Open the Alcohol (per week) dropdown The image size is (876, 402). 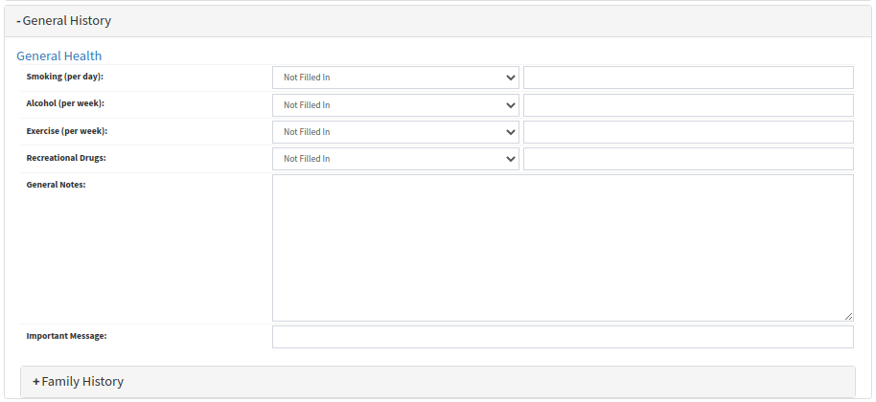(395, 105)
